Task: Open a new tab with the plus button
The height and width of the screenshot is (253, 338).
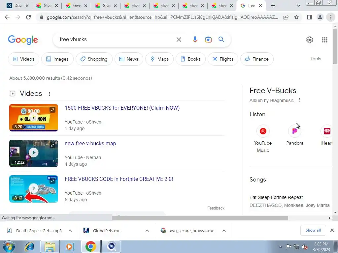Action: pyautogui.click(x=273, y=6)
